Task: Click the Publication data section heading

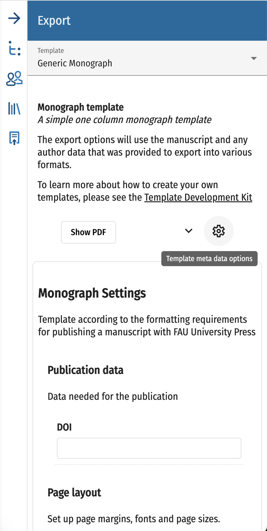Action: [x=85, y=370]
